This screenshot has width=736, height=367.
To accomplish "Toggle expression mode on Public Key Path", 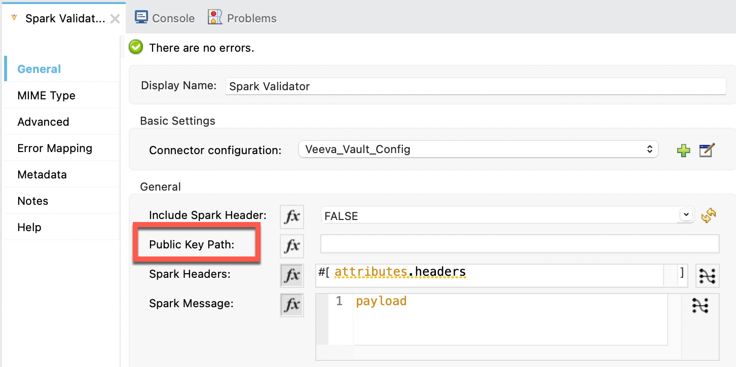I will click(291, 246).
